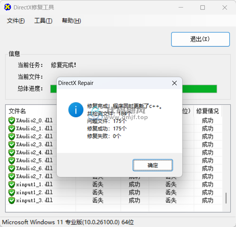Select the xinput1_3.dll file name
This screenshot has height=227, width=236.
coord(35,200)
